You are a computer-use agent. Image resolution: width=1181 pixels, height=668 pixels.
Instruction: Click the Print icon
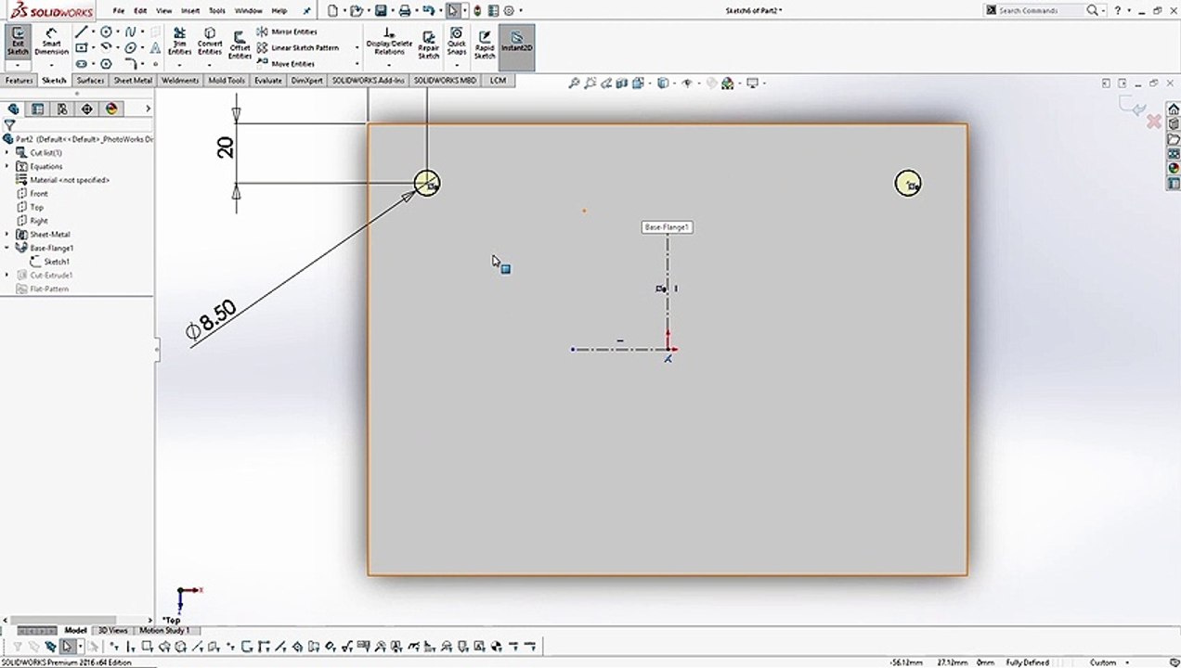tap(405, 10)
